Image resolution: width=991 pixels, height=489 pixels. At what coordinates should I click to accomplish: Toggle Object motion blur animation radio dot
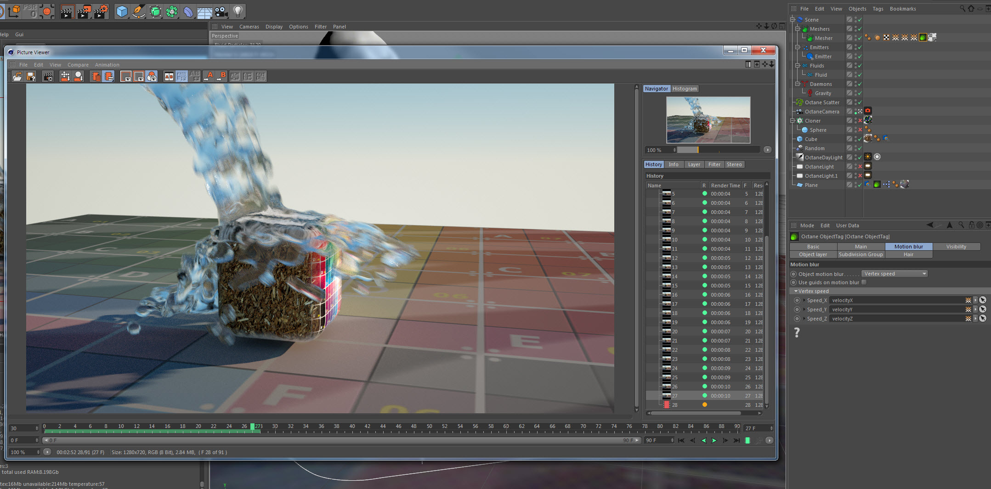click(793, 274)
